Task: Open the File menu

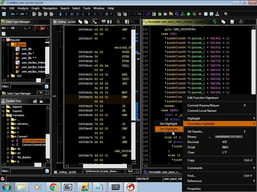Action: (x=4, y=8)
